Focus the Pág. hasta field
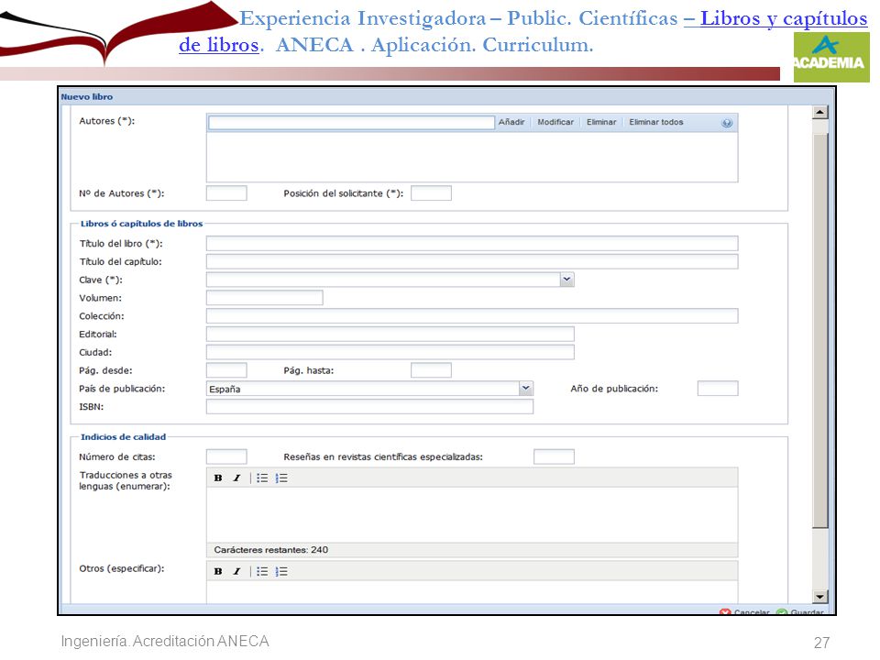The image size is (880, 660). 431,370
